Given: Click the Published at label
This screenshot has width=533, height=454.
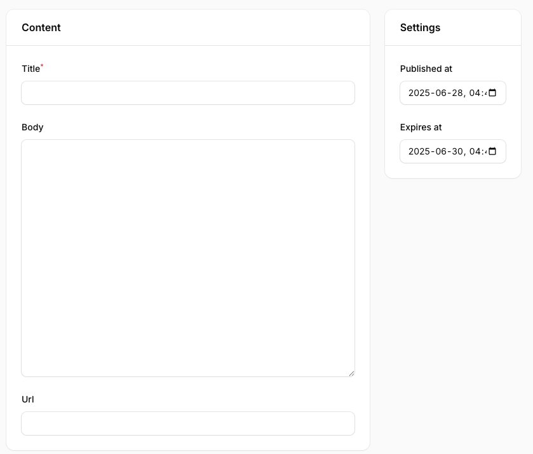Looking at the screenshot, I should [x=426, y=69].
